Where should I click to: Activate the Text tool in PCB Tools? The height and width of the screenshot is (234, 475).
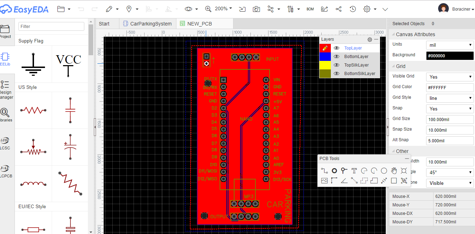tap(354, 171)
